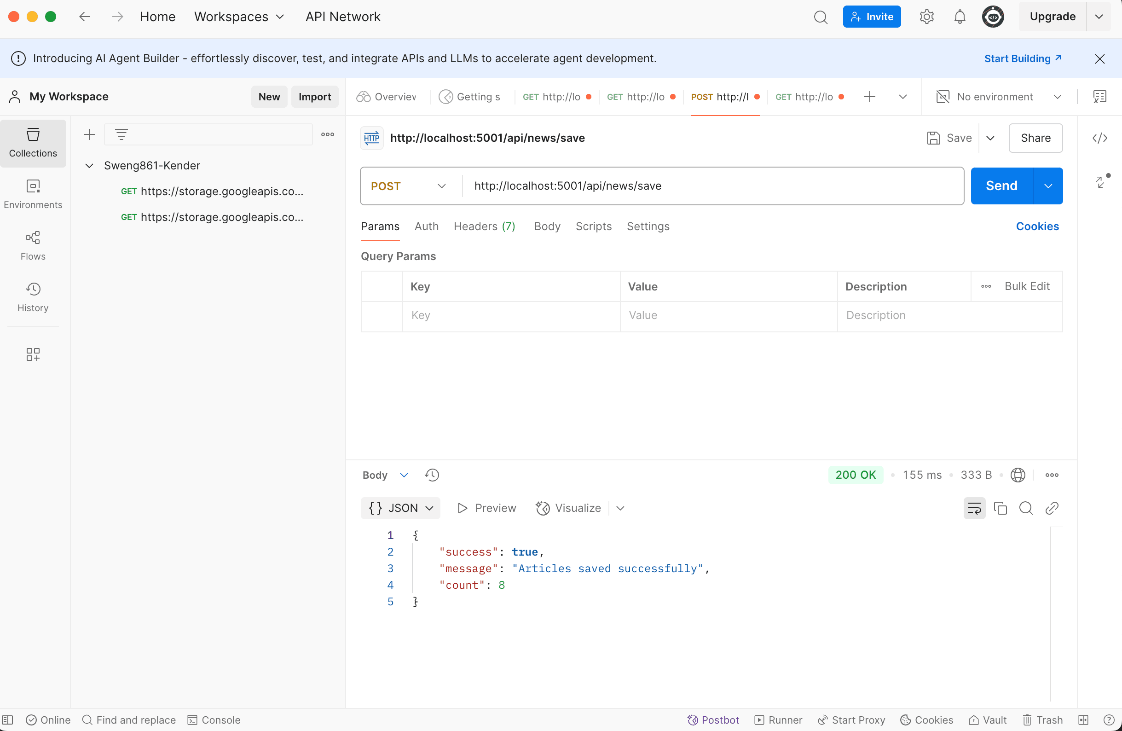Switch to the request Body tab
The width and height of the screenshot is (1122, 731).
[x=547, y=226]
